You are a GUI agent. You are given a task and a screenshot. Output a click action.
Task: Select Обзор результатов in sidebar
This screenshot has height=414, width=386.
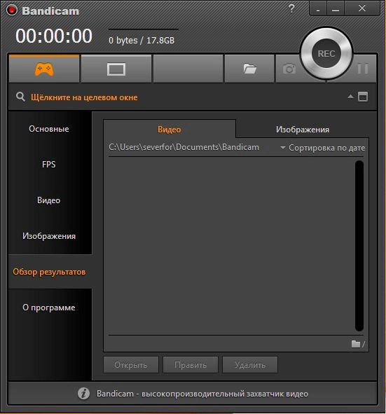click(x=49, y=272)
